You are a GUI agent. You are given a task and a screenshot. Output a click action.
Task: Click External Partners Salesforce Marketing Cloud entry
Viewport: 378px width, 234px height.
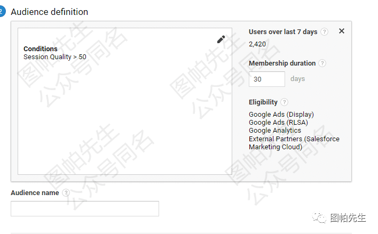[x=294, y=143]
